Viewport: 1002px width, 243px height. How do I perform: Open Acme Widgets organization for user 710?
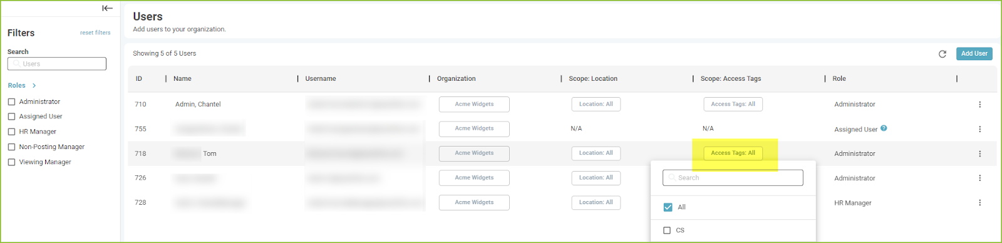[x=474, y=104]
